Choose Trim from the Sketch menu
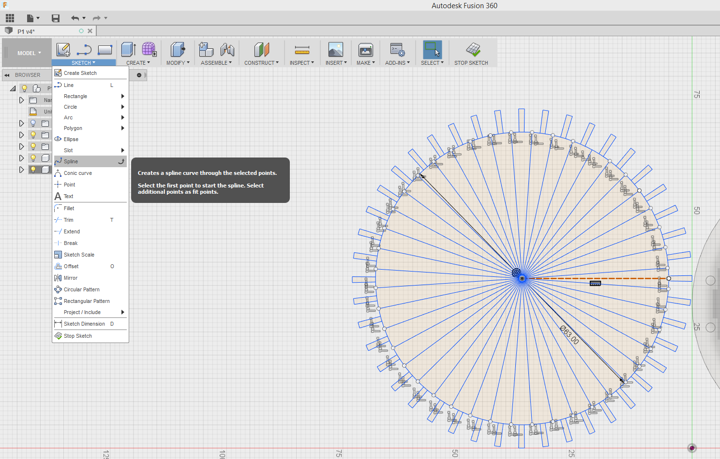Viewport: 720px width, 459px height. coord(90,220)
